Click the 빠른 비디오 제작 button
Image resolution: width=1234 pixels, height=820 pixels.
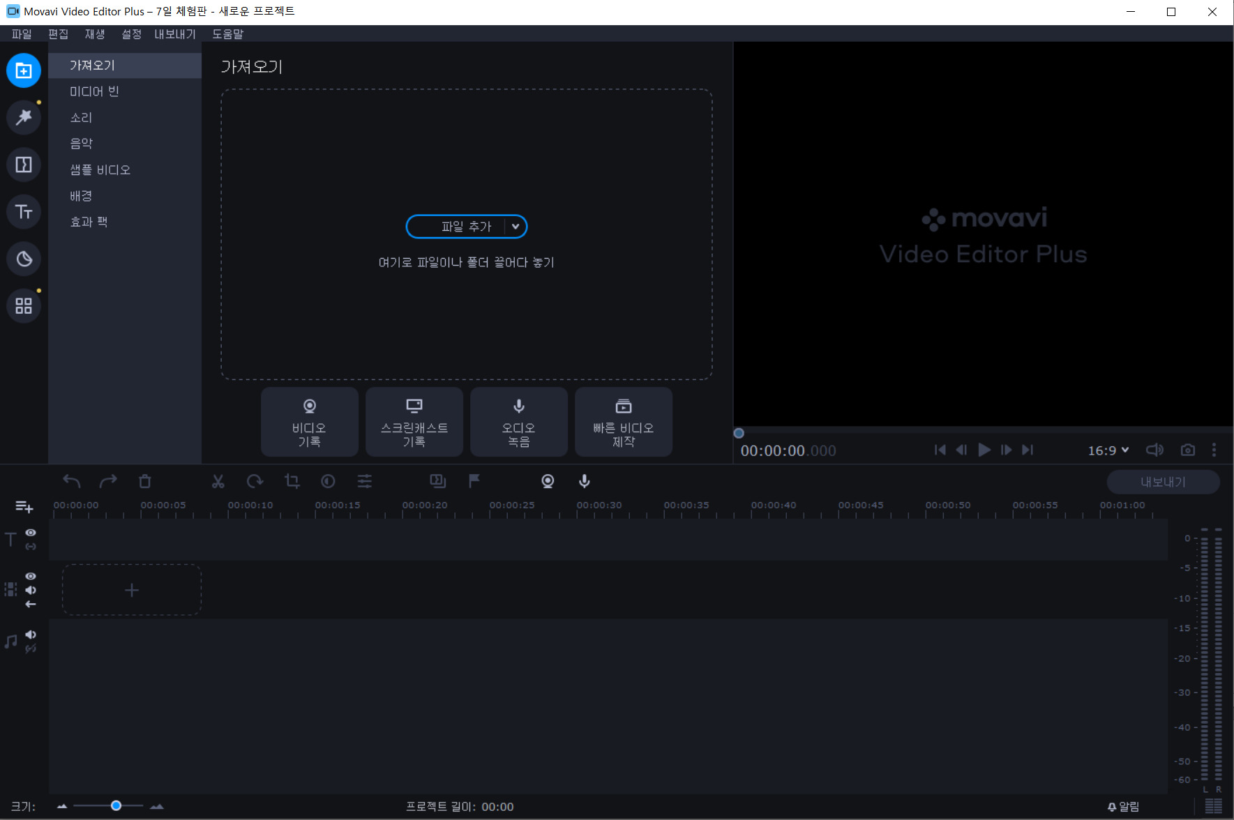tap(624, 422)
